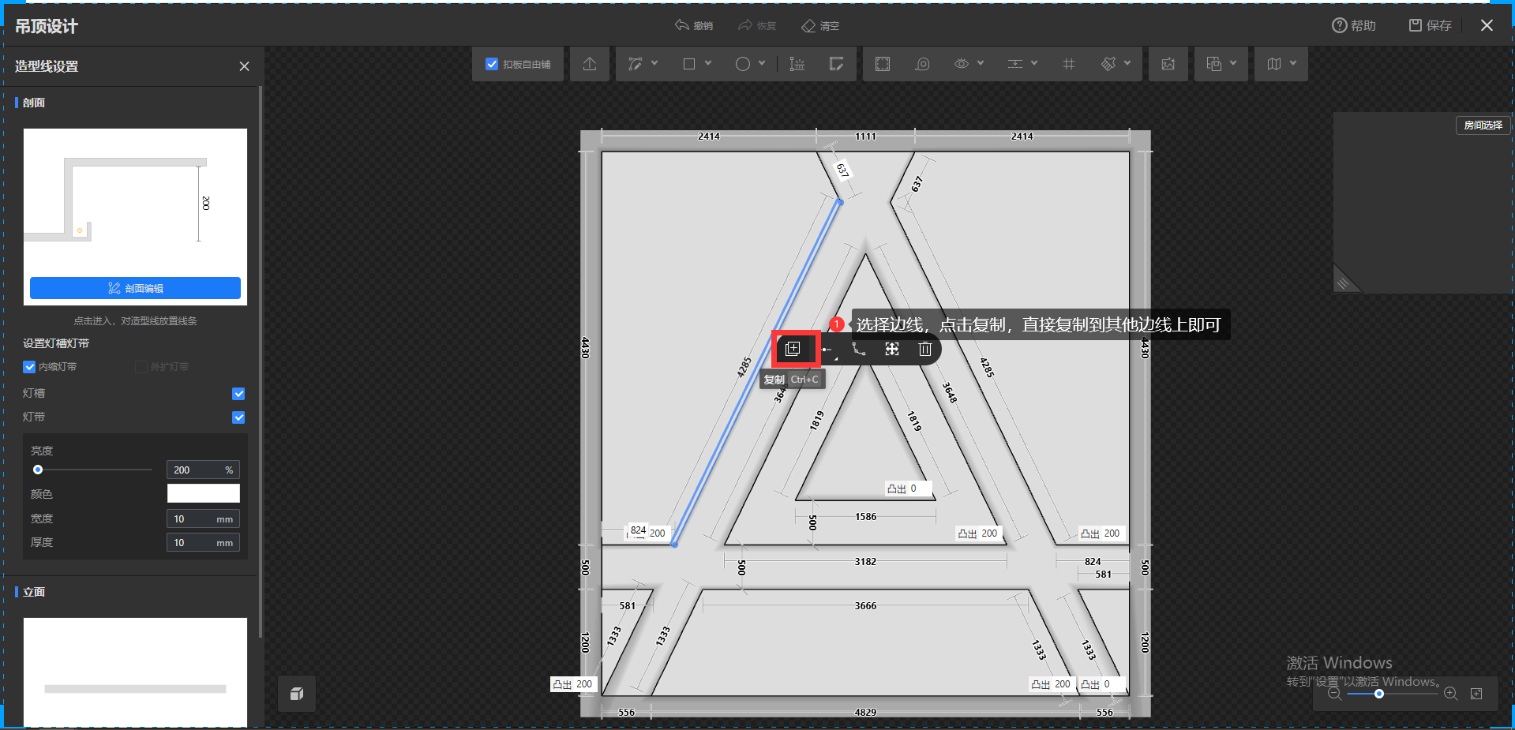
Task: Toggle the 内缩灯带 checkbox
Action: coord(30,367)
